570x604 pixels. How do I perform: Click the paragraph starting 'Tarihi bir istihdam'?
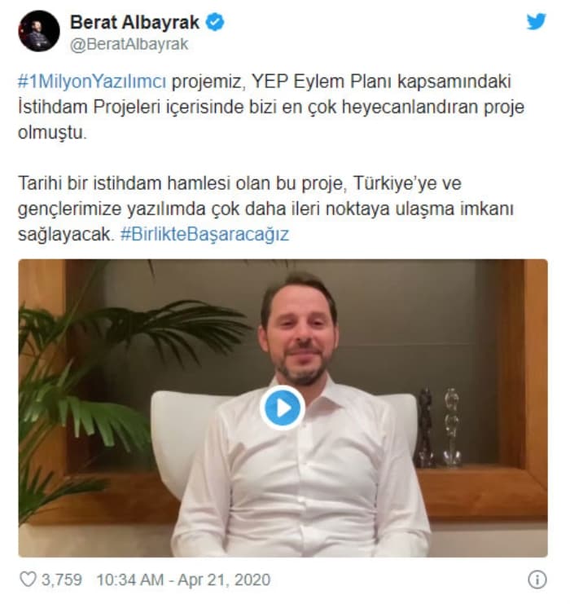coord(265,209)
